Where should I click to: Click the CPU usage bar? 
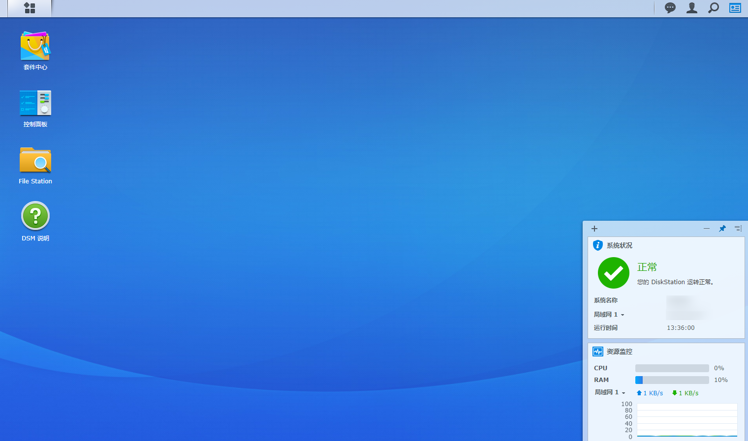pos(672,368)
